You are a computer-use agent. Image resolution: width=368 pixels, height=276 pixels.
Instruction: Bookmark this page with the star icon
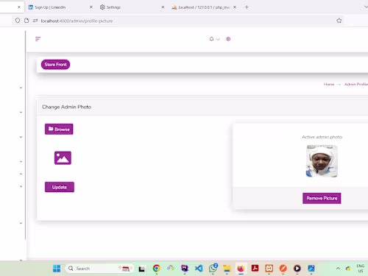[339, 21]
